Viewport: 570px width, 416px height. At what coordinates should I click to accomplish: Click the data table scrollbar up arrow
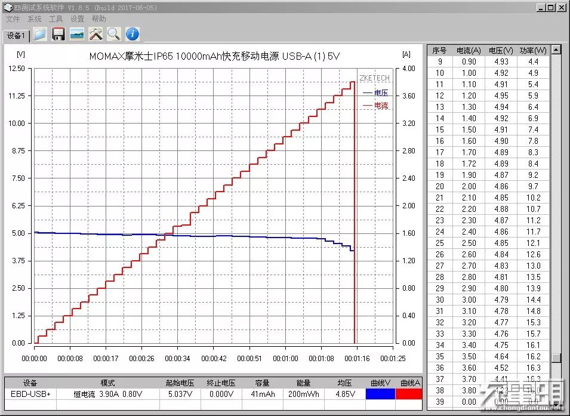pyautogui.click(x=556, y=50)
